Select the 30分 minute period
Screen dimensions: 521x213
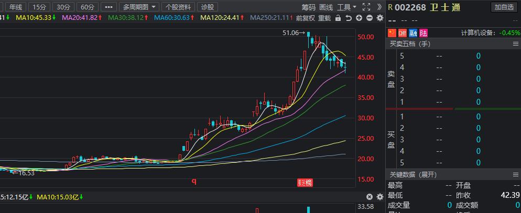(63, 7)
